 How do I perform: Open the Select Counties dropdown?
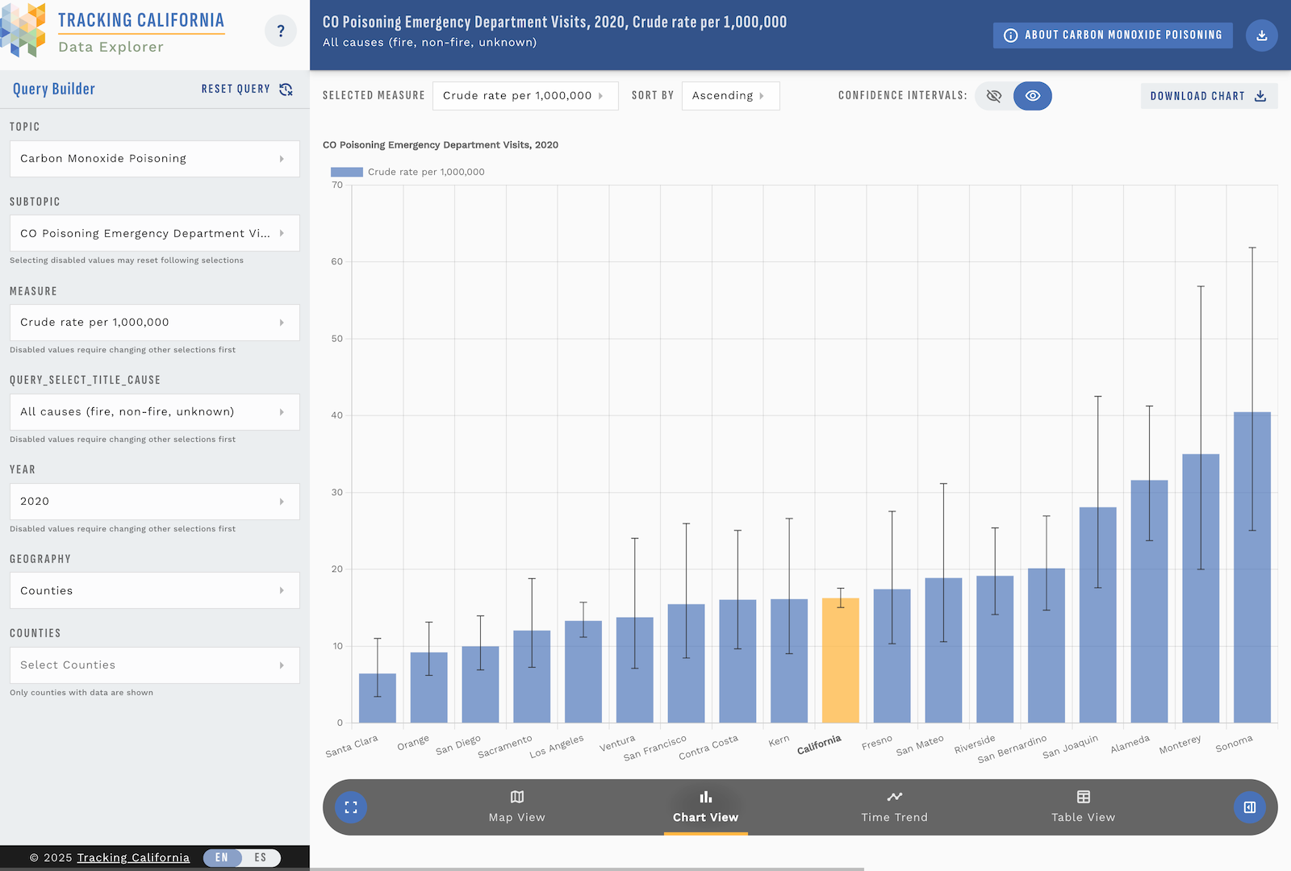point(153,665)
